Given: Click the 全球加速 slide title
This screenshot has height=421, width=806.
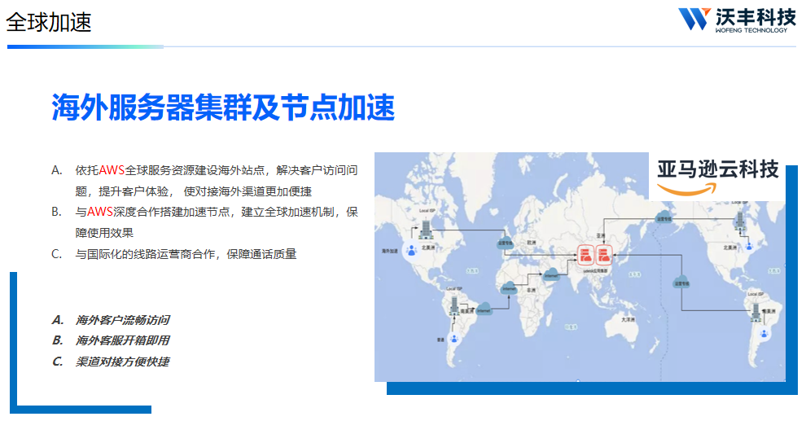Looking at the screenshot, I should [x=49, y=22].
